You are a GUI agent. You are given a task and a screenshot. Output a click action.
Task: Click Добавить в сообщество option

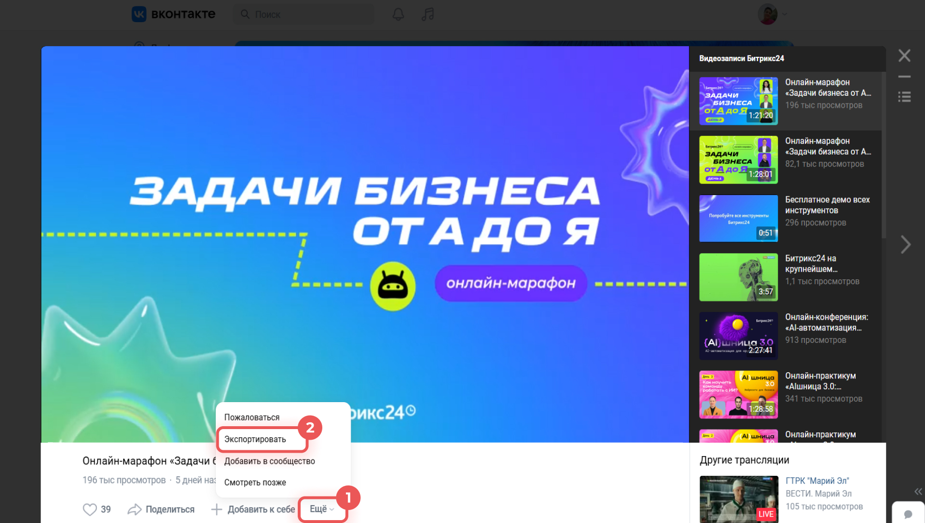(269, 461)
